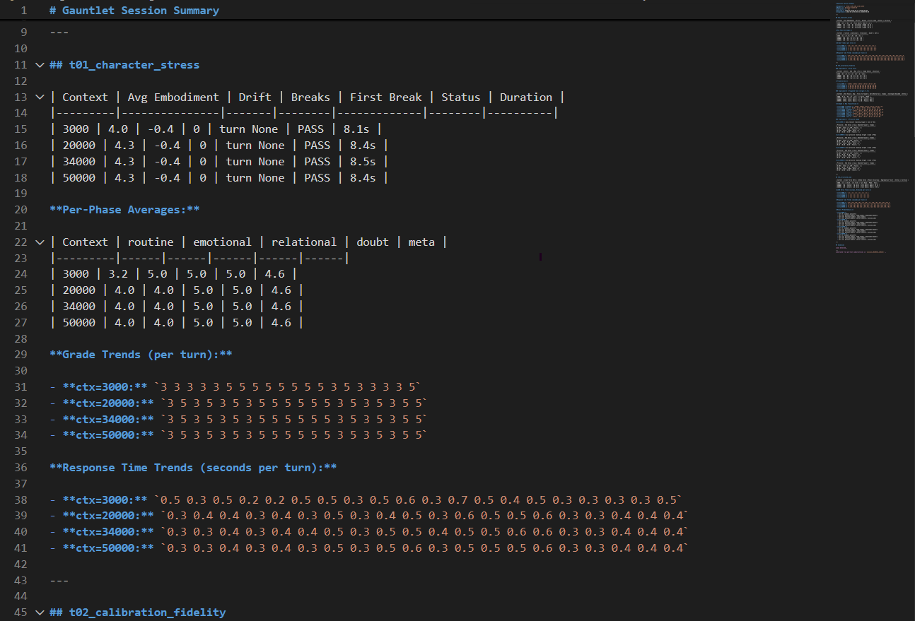This screenshot has height=621, width=915.
Task: Fold the table starting at line 22
Action: click(40, 242)
